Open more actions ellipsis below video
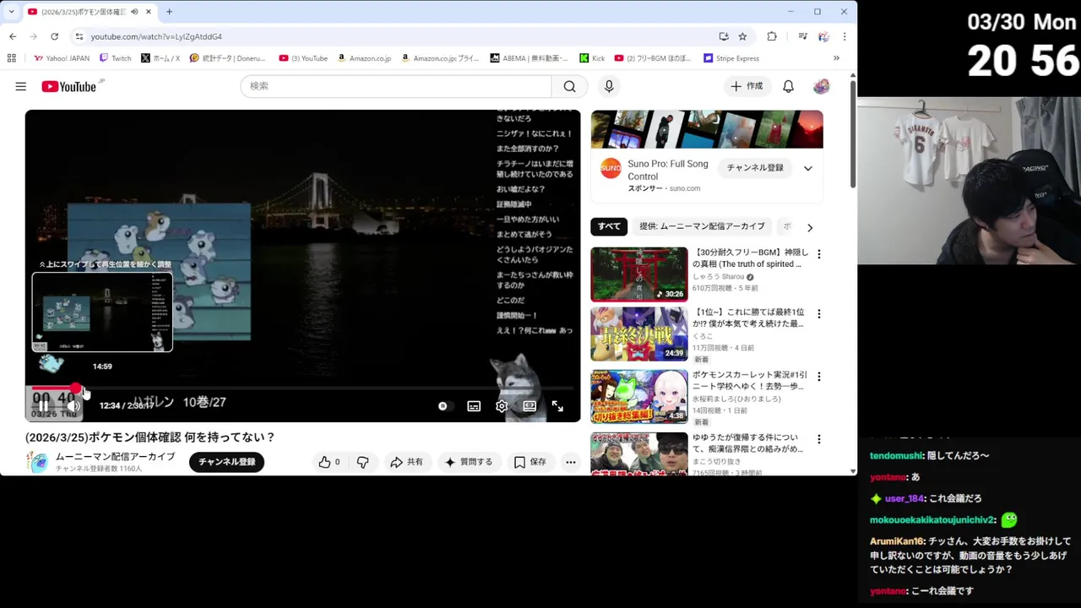The height and width of the screenshot is (608, 1081). tap(571, 462)
